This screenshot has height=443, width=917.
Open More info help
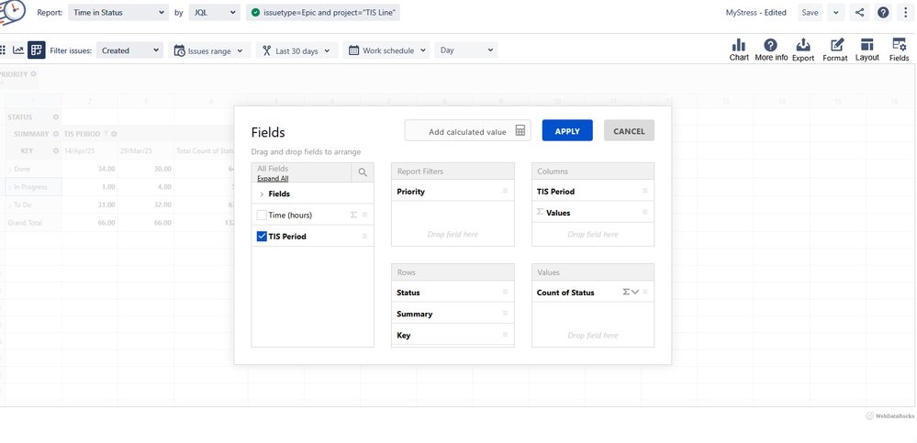pos(771,50)
